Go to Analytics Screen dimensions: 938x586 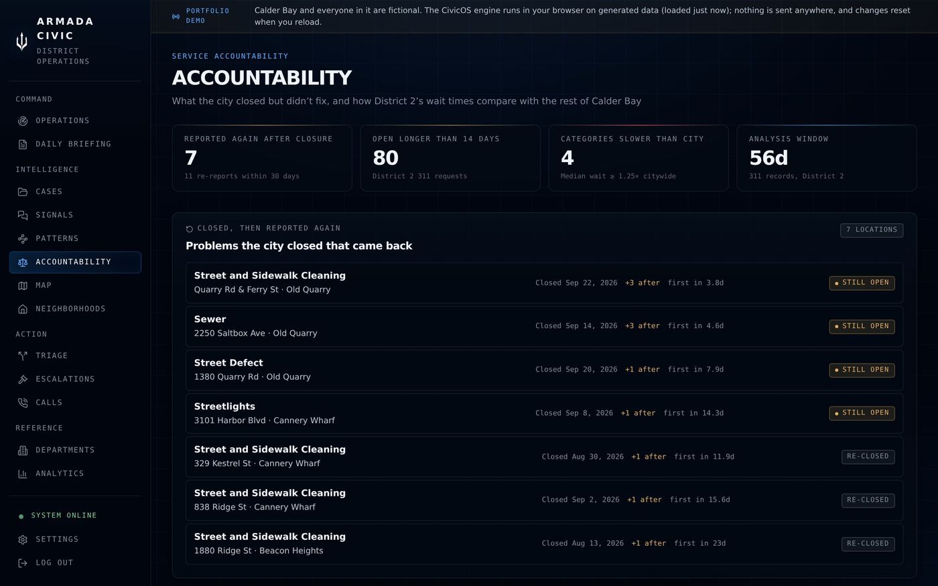click(x=75, y=473)
